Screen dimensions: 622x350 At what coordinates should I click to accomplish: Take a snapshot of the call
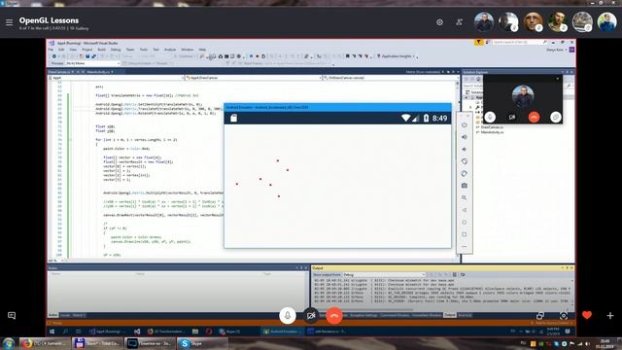click(564, 316)
